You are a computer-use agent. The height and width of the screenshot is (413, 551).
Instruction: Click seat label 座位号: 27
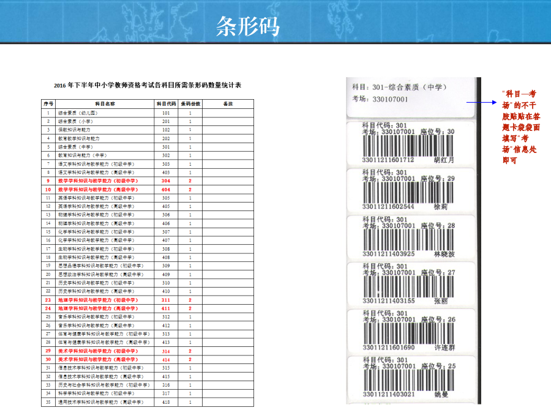(438, 272)
